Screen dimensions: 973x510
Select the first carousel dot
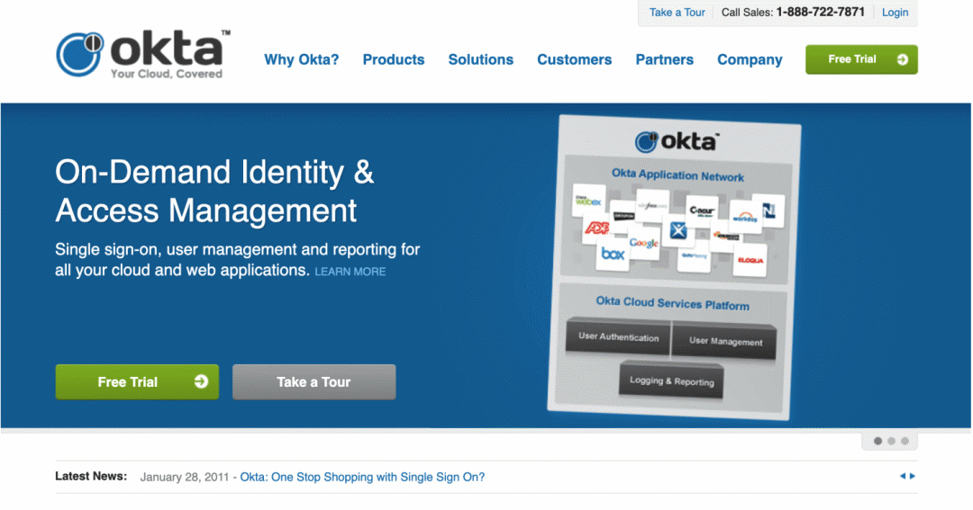pos(878,442)
